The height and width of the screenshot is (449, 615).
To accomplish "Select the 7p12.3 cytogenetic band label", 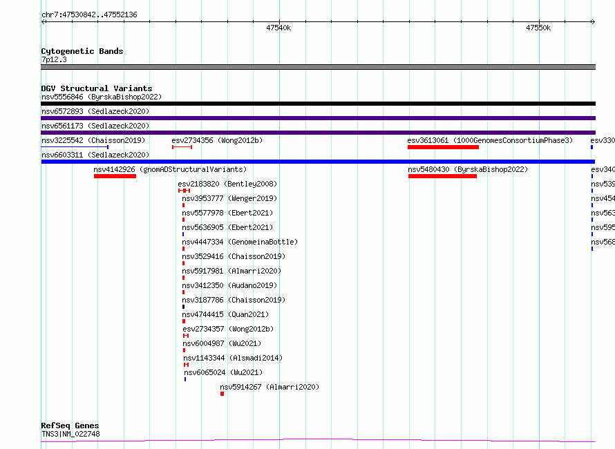I will [x=54, y=59].
